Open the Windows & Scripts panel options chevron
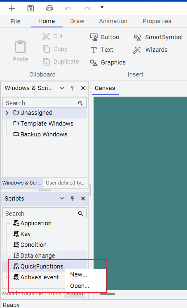187x308 pixels. pyautogui.click(x=62, y=88)
